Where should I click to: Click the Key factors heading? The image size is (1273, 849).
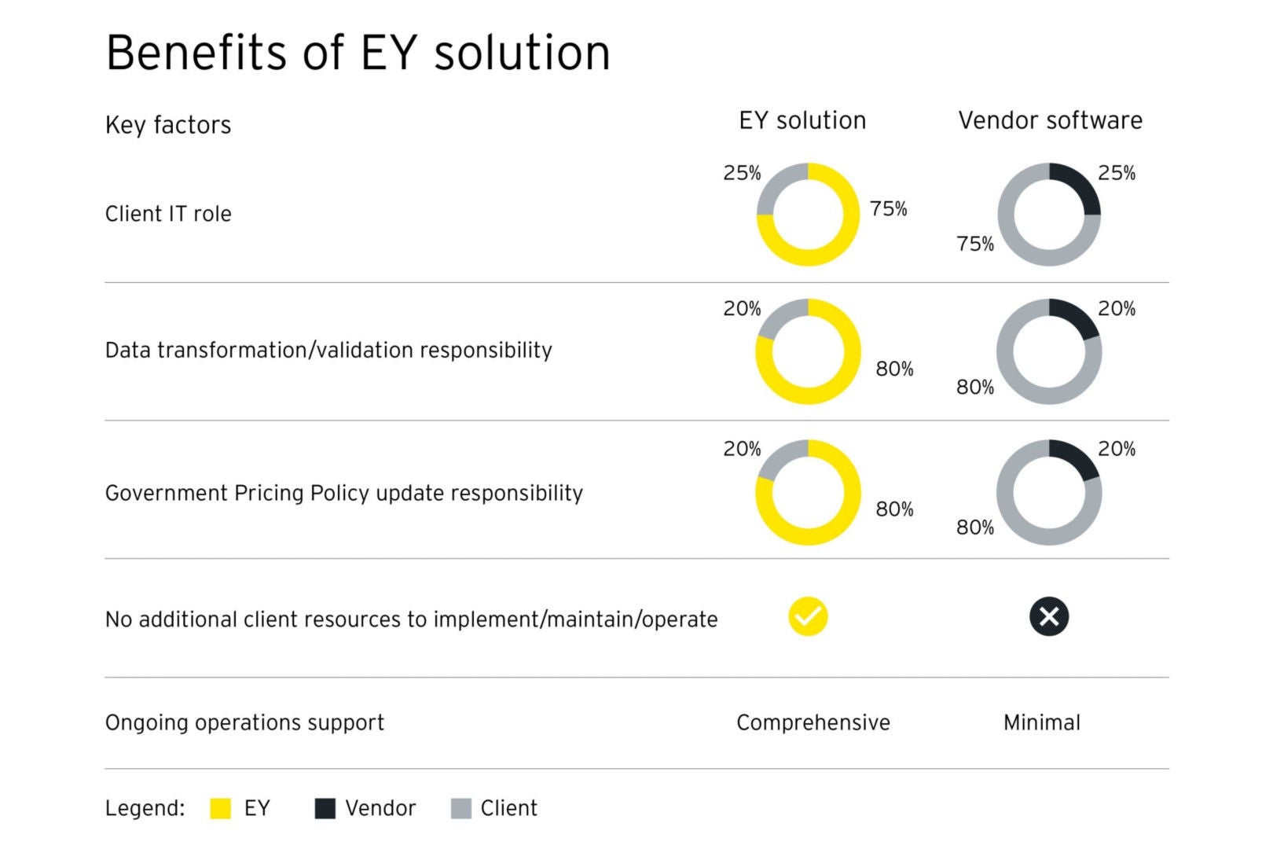[x=168, y=125]
